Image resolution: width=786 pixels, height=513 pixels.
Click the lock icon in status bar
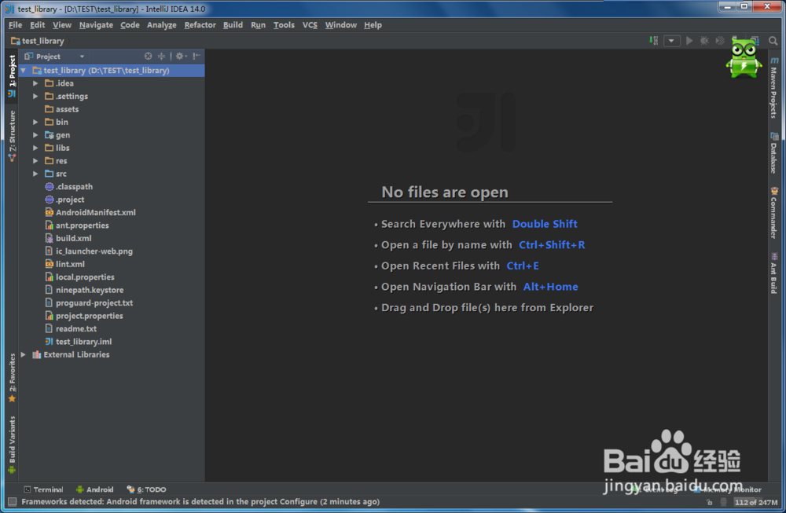(x=709, y=502)
